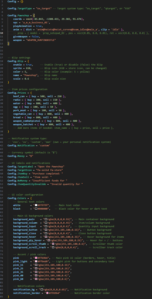Click the pink_60 rgba color swatch
152x299 pixels.
(36, 279)
